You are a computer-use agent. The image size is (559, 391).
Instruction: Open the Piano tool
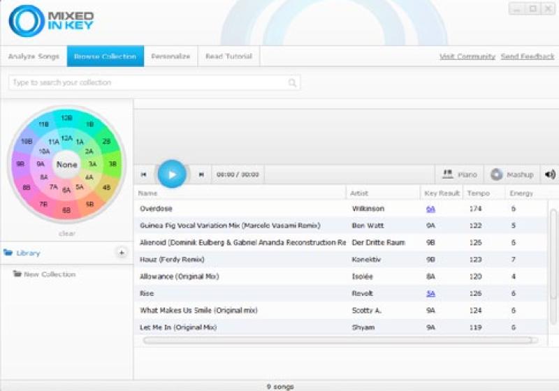click(459, 175)
